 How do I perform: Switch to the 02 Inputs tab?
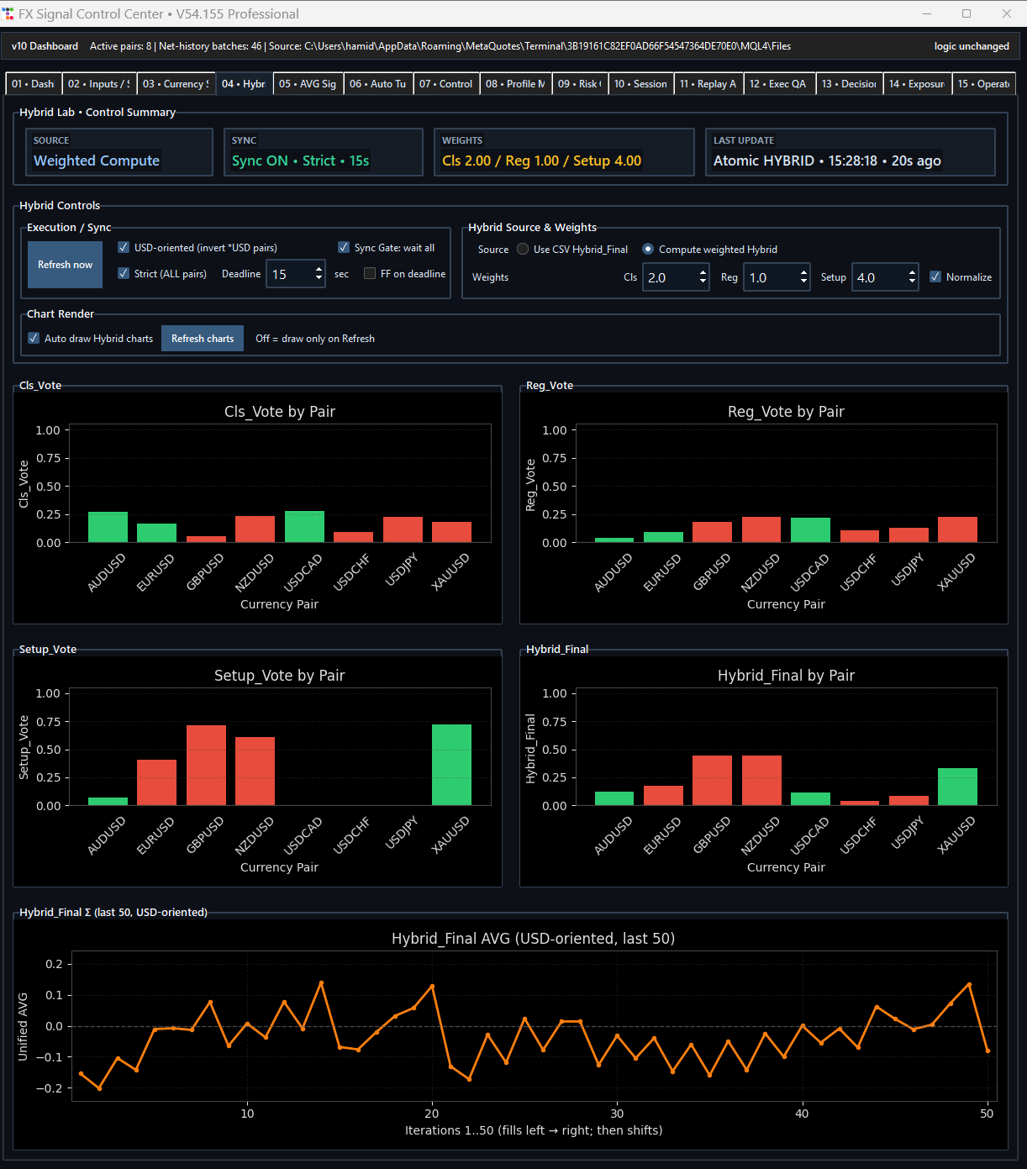(x=99, y=84)
